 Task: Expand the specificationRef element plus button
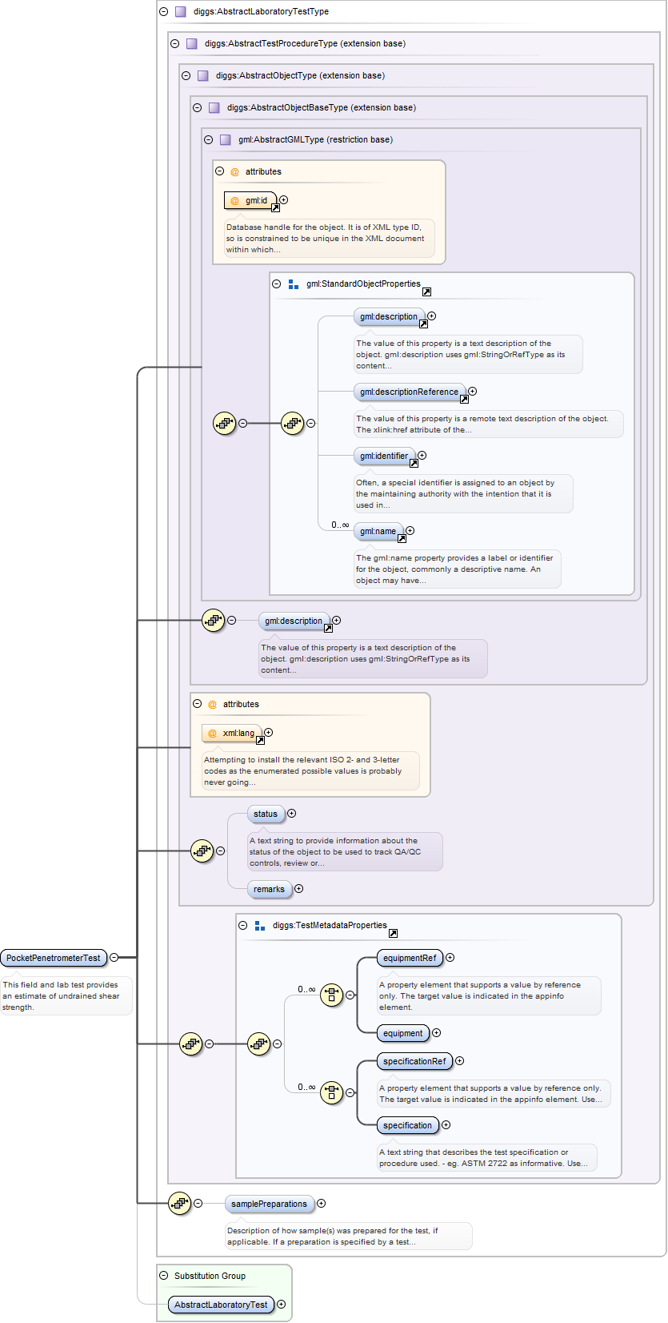460,1061
